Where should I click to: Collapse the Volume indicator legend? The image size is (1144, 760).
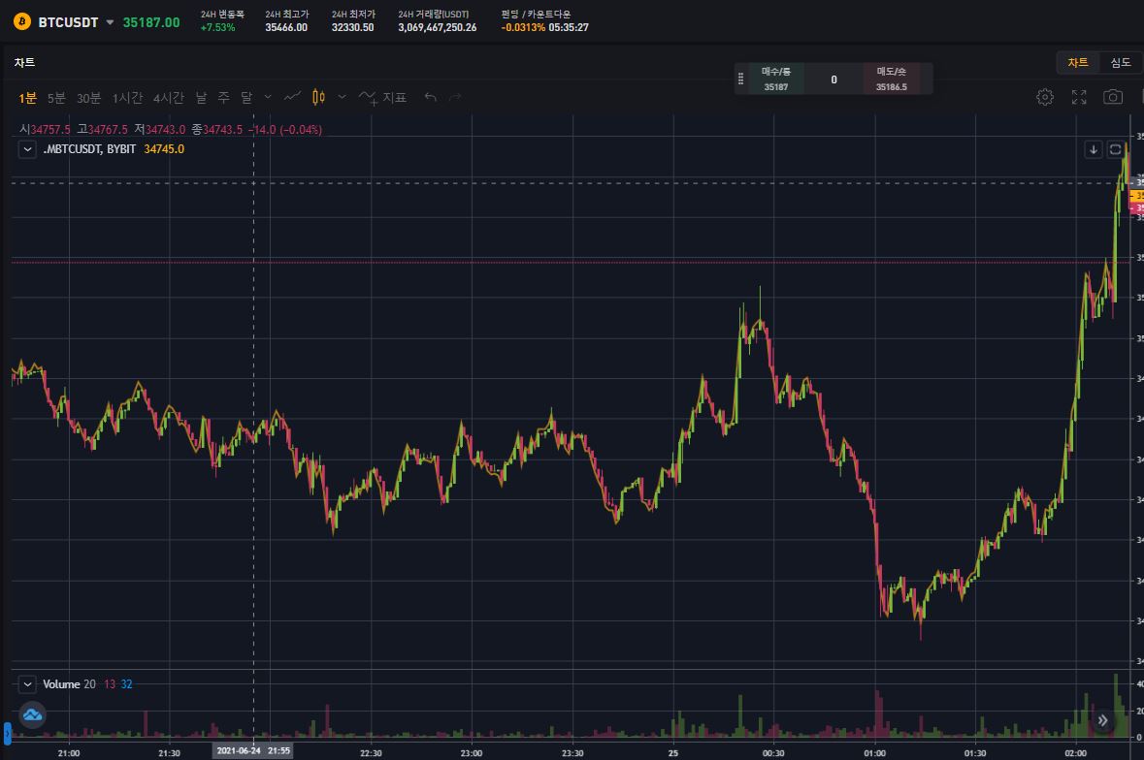[x=28, y=684]
